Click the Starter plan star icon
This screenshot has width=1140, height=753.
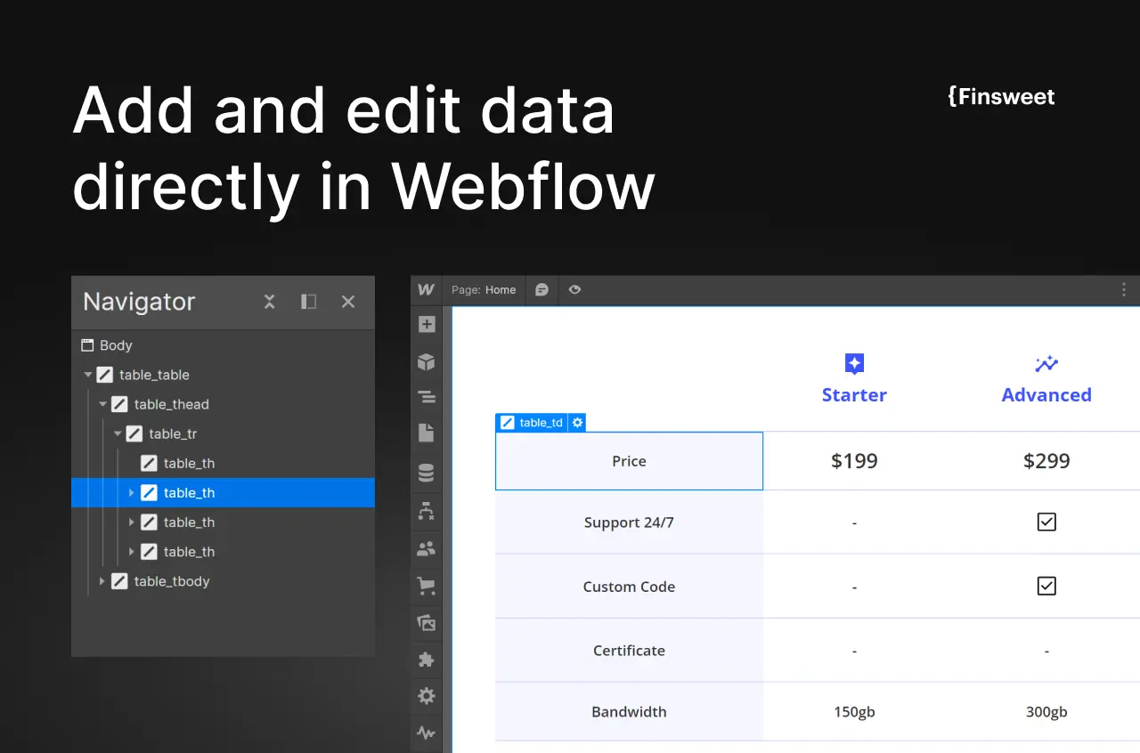tap(854, 363)
